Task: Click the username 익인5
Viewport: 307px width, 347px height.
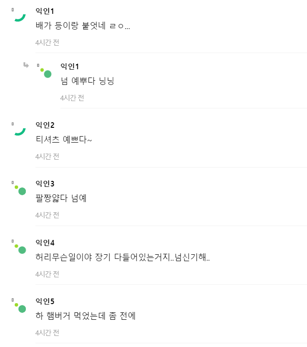Action: point(45,301)
